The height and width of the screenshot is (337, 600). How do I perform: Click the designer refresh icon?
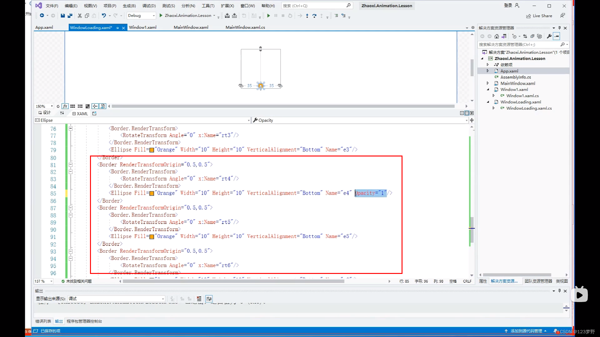pos(58,106)
